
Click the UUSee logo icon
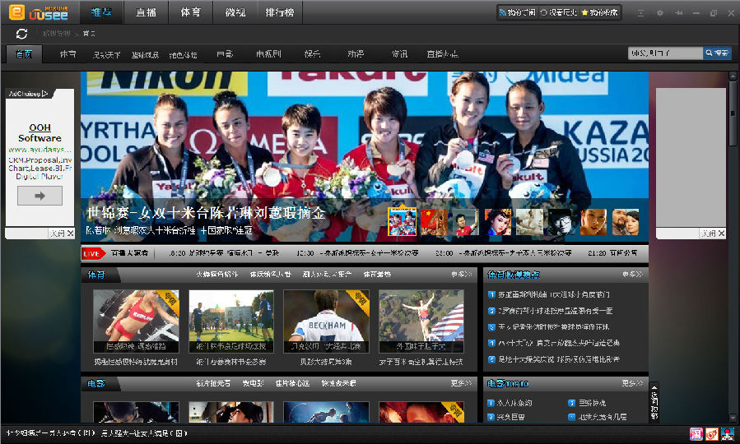coord(13,12)
